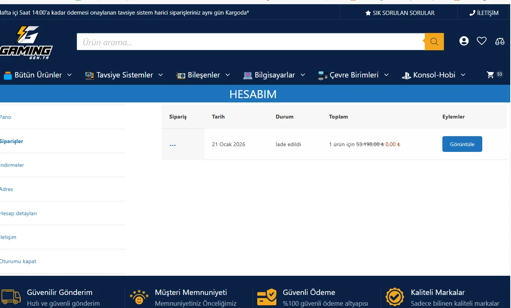This screenshot has height=308, width=511.
Task: Click the Güvenli Ödeme heading
Action: click(309, 292)
